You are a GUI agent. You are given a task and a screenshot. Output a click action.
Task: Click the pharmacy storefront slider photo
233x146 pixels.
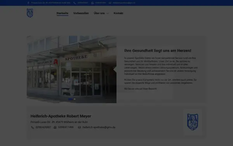pos(71,69)
